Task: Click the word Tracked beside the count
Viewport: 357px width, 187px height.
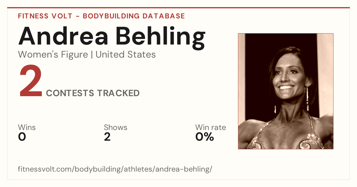Action: point(118,93)
